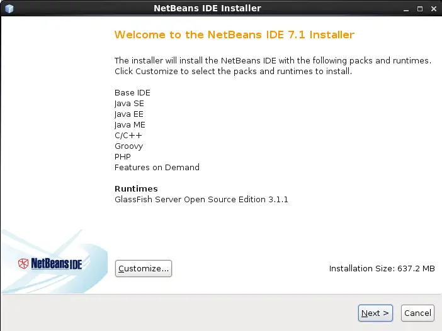Viewport: 442px width, 331px height.
Task: Click the installer cube icon in title bar
Action: coord(9,8)
